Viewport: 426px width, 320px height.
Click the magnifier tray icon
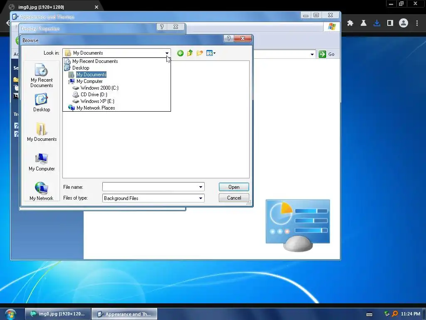(x=395, y=314)
